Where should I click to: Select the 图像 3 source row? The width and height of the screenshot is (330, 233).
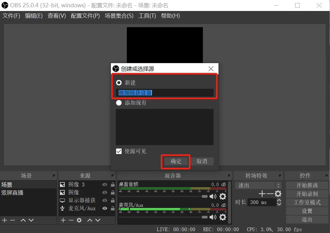[x=87, y=185]
